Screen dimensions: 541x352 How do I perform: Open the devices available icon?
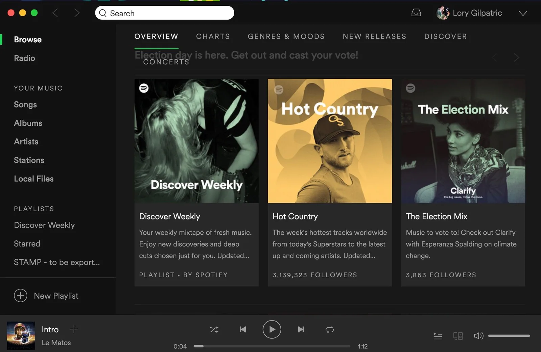pyautogui.click(x=458, y=336)
